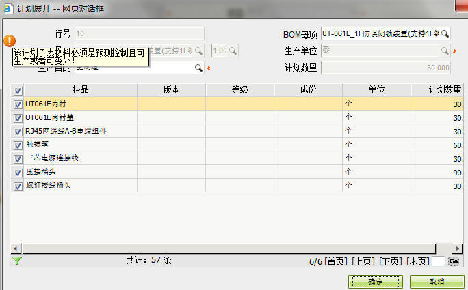Uncheck the 触摸笔 row checkbox
The image size is (468, 290).
tap(18, 145)
